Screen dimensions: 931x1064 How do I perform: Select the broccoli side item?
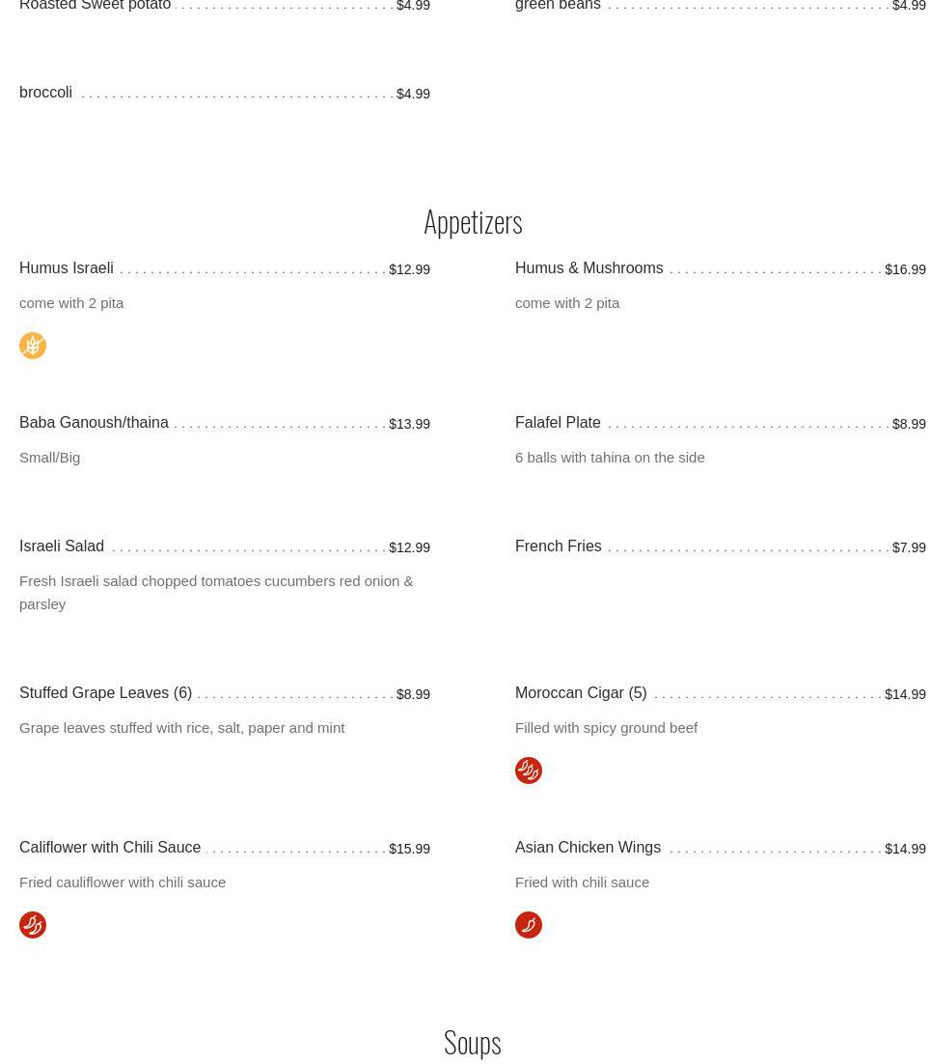[x=45, y=93]
